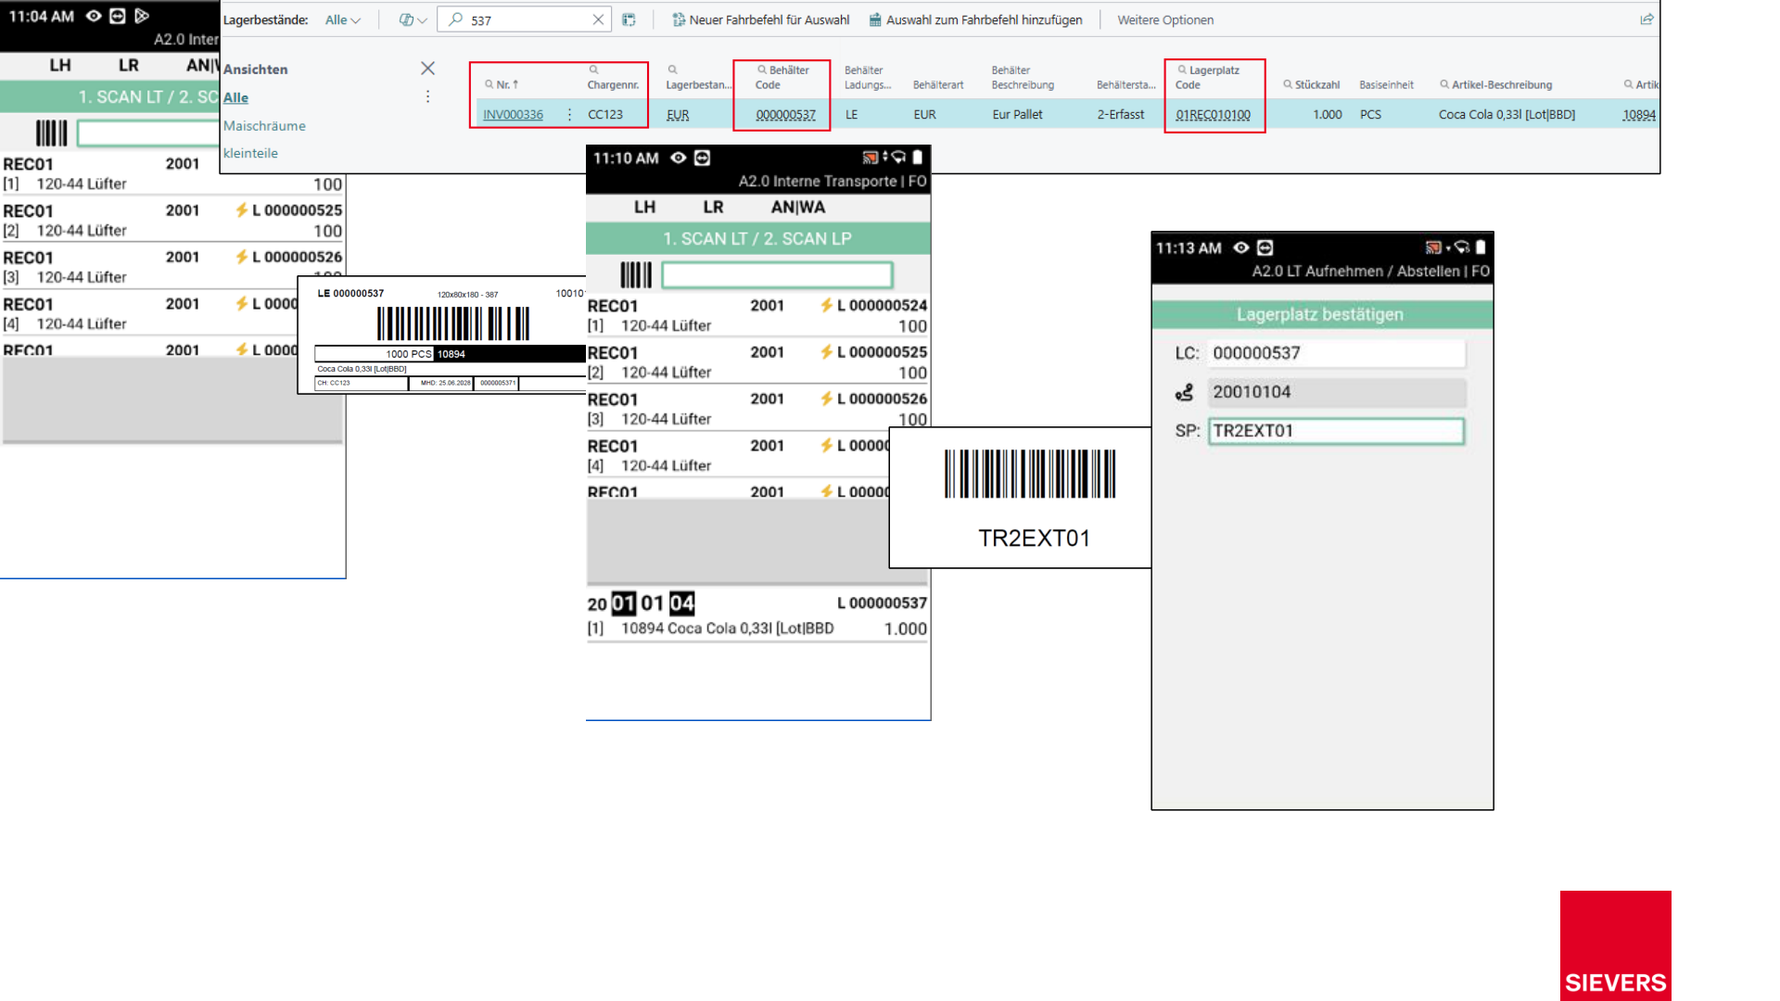This screenshot has width=1780, height=1001.
Task: Tap the eye icon in the 11:04 AM status bar
Action: pyautogui.click(x=94, y=16)
